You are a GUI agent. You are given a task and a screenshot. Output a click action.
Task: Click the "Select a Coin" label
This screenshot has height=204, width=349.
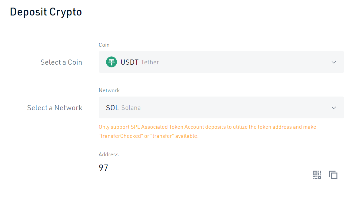click(x=61, y=62)
